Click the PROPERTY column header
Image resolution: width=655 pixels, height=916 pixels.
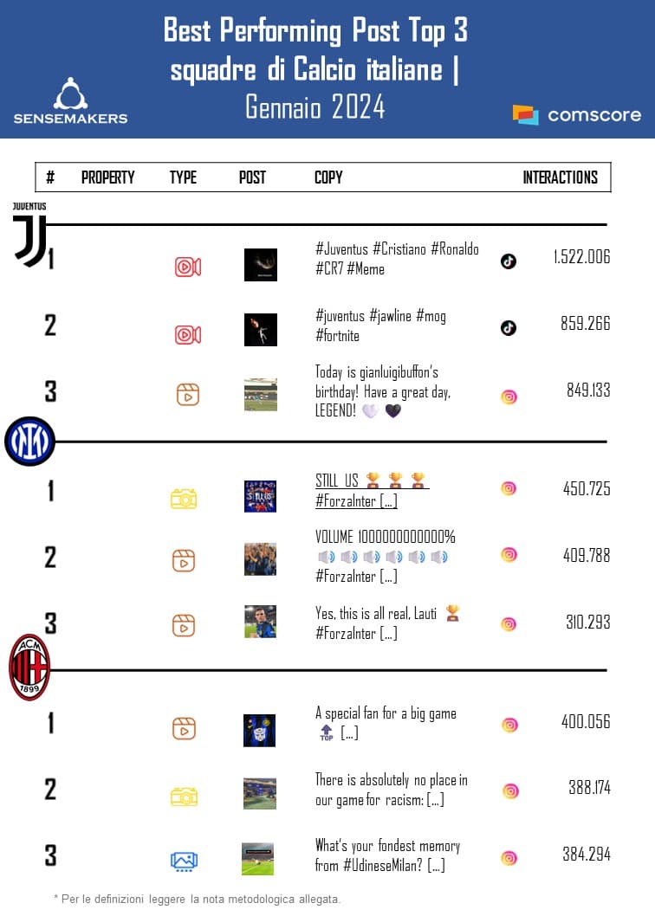[108, 177]
